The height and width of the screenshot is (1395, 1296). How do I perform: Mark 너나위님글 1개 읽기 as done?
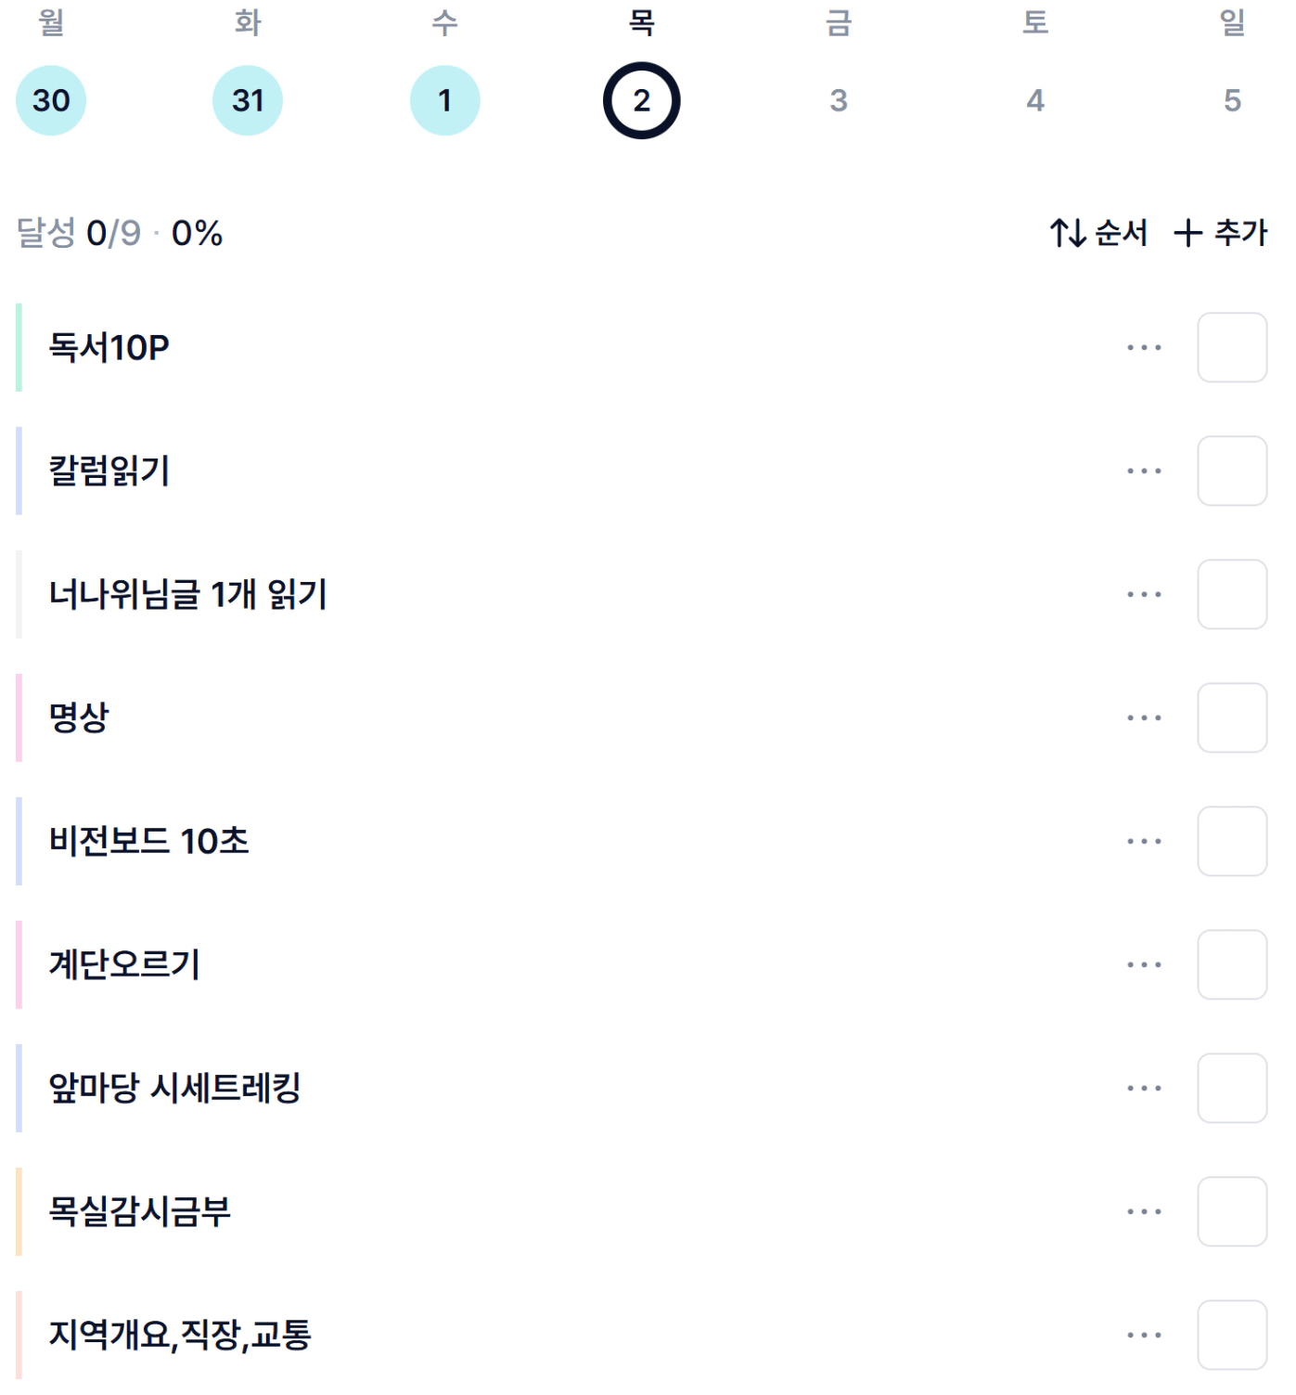point(1231,595)
